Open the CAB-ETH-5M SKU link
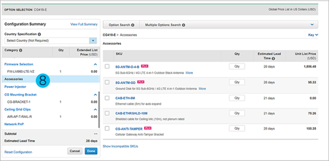Screen dimensions: 329x161 click(125, 98)
